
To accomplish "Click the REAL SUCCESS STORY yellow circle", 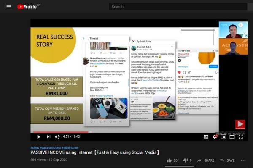I will (53, 45).
